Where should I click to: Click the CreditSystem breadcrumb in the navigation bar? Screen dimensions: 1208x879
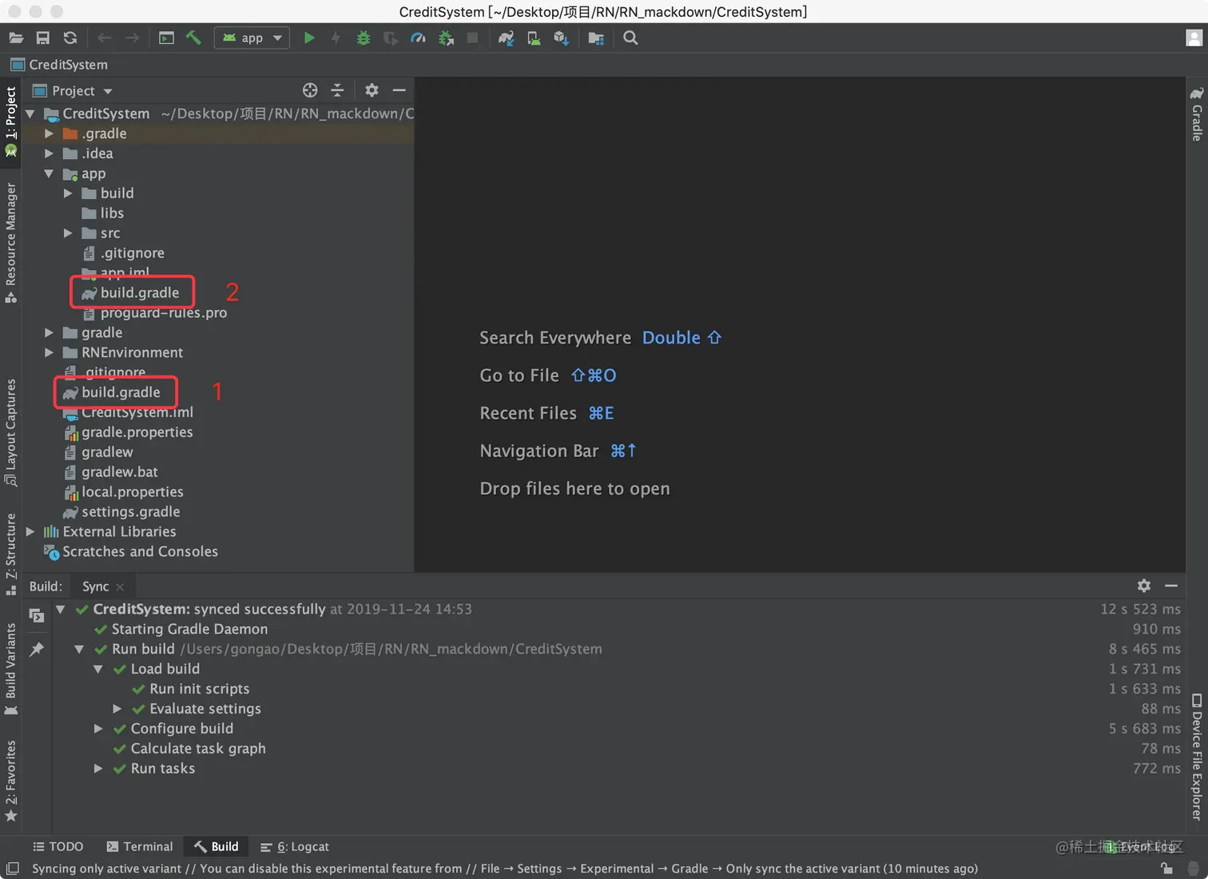(59, 65)
